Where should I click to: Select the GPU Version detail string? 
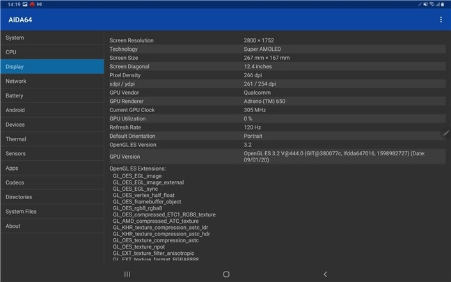[x=335, y=157]
